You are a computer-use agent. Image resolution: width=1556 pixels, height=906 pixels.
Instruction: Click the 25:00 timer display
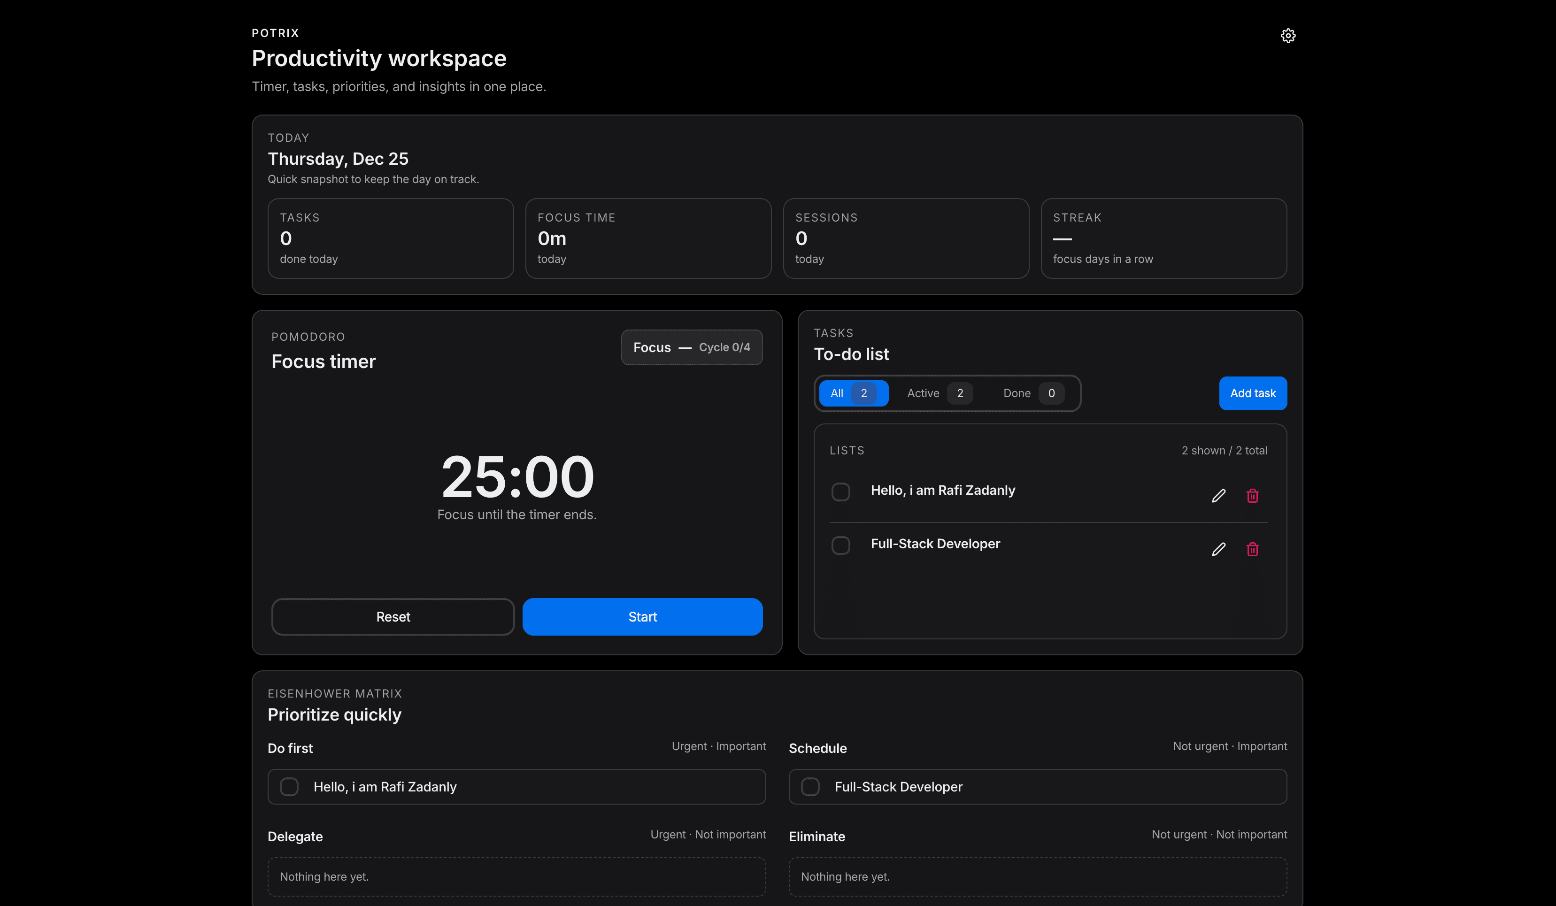(x=517, y=476)
